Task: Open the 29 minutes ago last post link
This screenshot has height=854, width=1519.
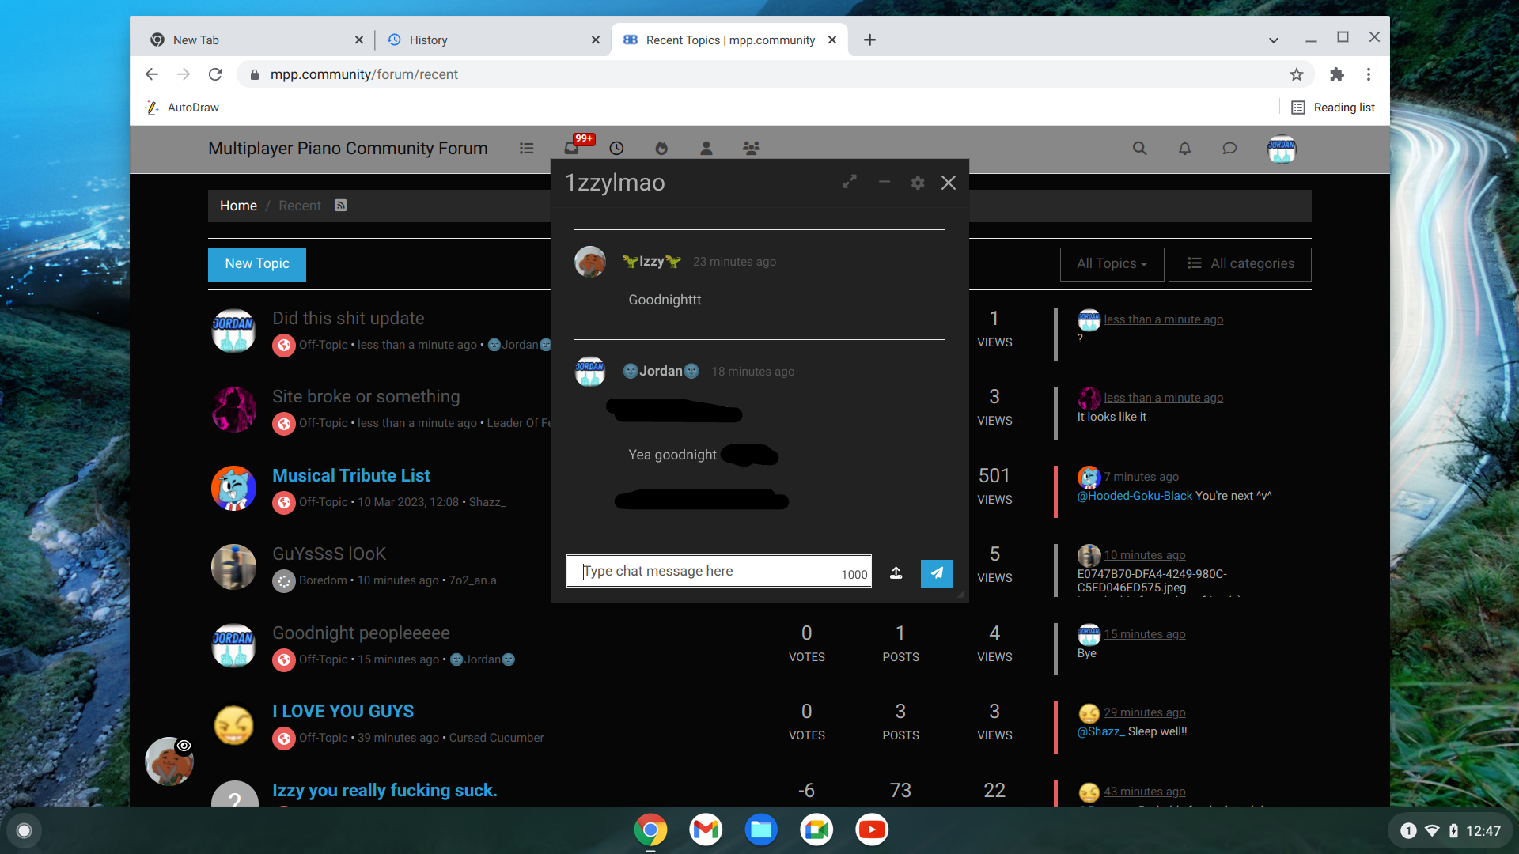Action: (x=1144, y=712)
